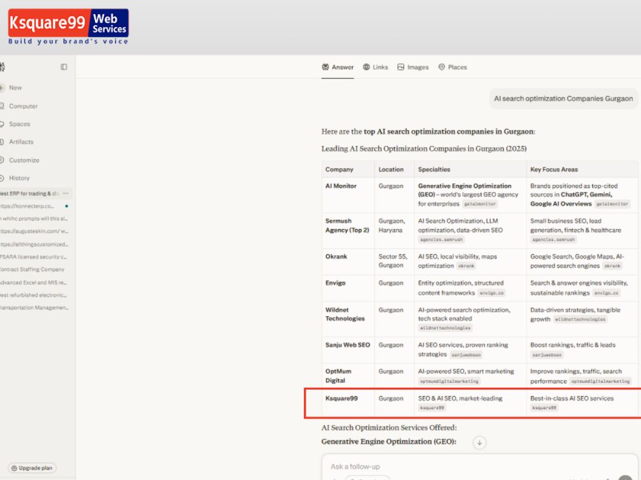Select the Answer tab
Screen dimensions: 641x480
[338, 67]
